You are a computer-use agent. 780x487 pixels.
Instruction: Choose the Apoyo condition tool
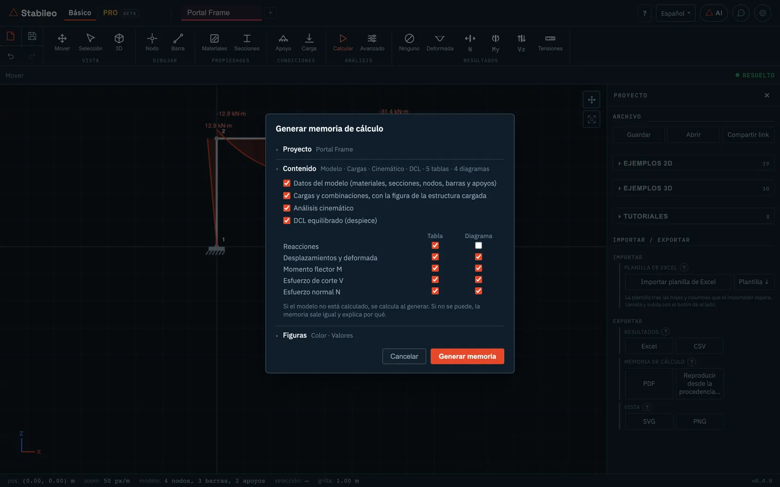[283, 42]
